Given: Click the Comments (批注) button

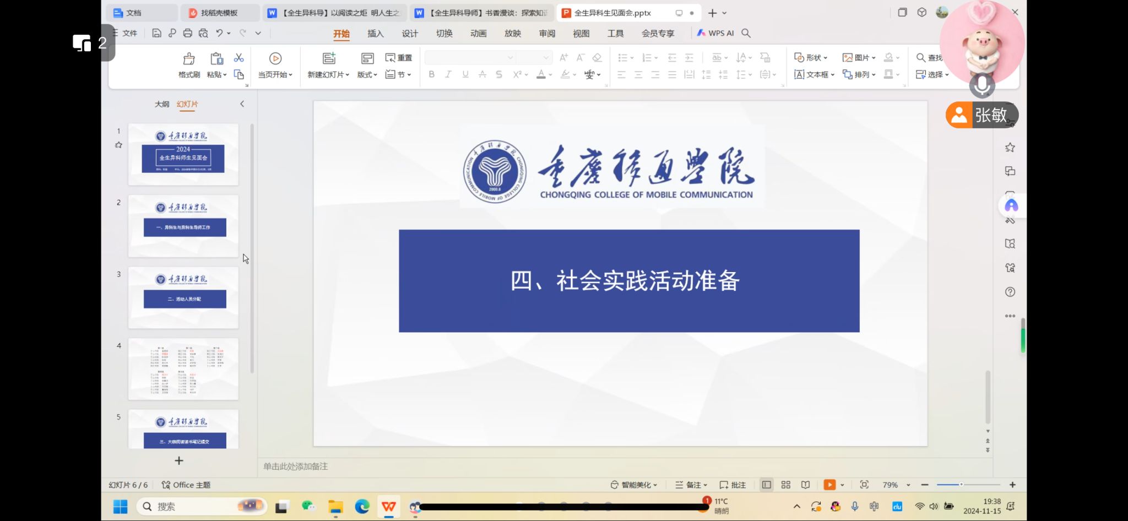Looking at the screenshot, I should pos(733,485).
